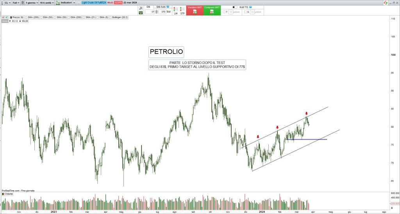Click the wrench settings icon
This screenshot has width=400, height=214.
coord(141,8)
